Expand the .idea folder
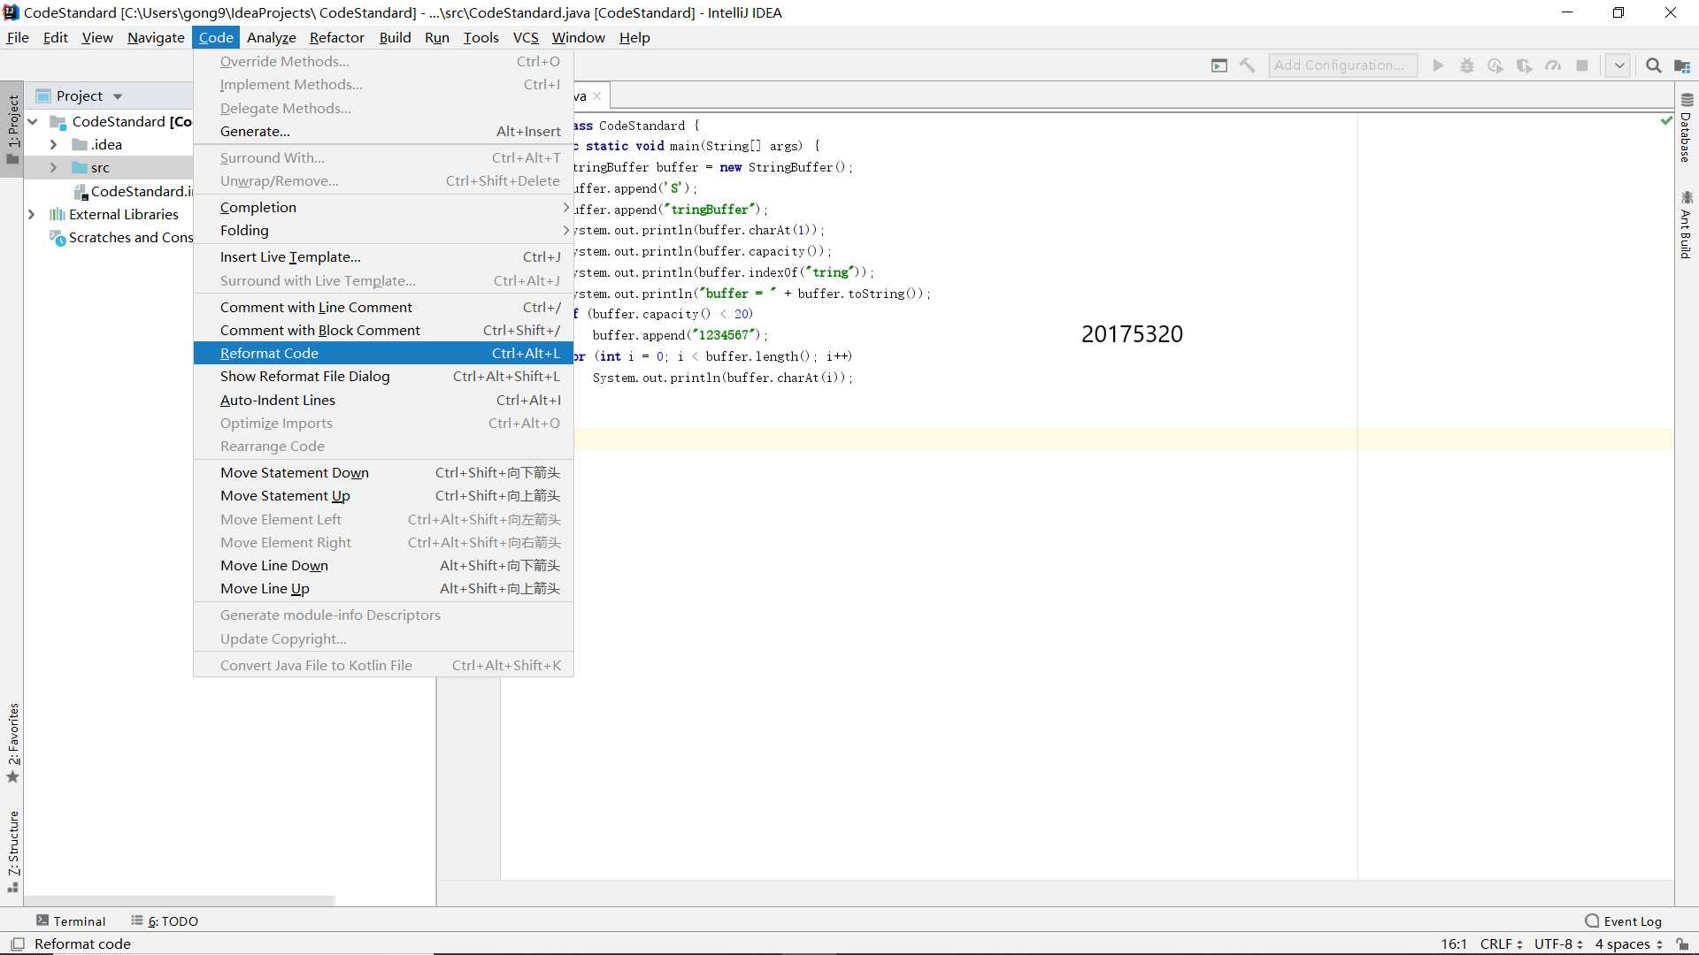Image resolution: width=1699 pixels, height=955 pixels. point(53,144)
